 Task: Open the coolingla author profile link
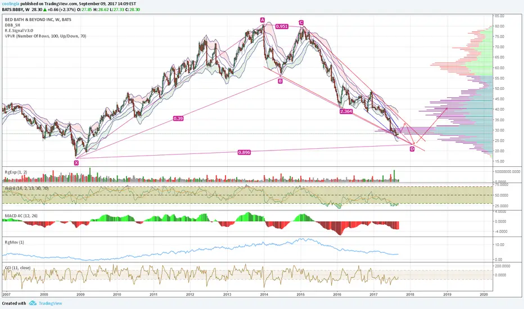click(10, 4)
